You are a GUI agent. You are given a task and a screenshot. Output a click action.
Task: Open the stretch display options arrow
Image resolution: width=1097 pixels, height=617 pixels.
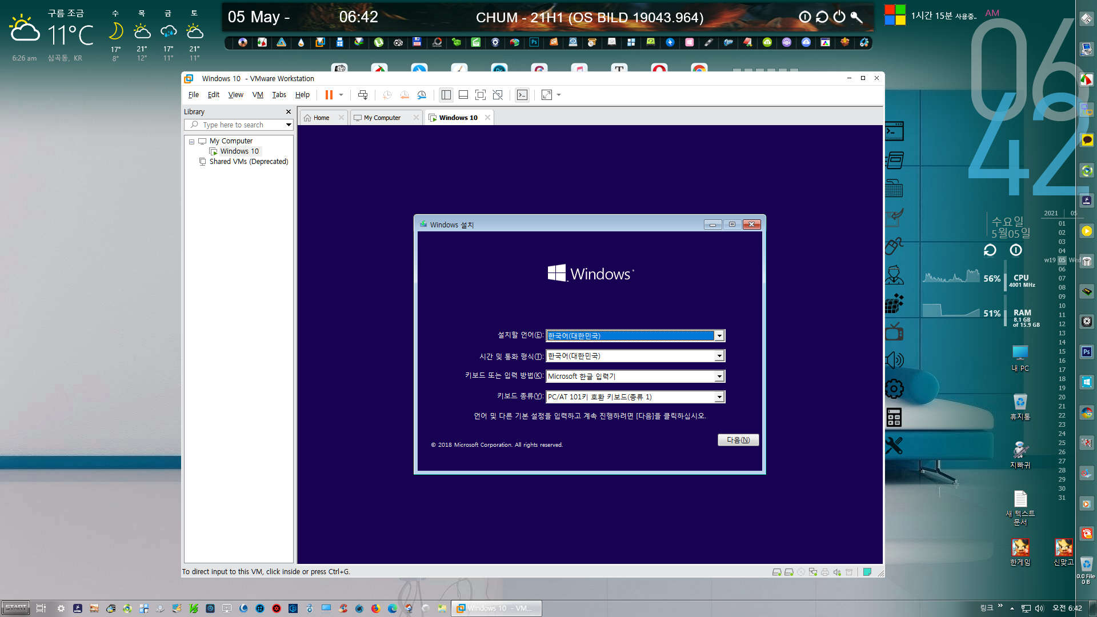click(x=559, y=95)
